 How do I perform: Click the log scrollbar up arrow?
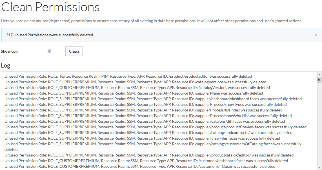click(319, 74)
